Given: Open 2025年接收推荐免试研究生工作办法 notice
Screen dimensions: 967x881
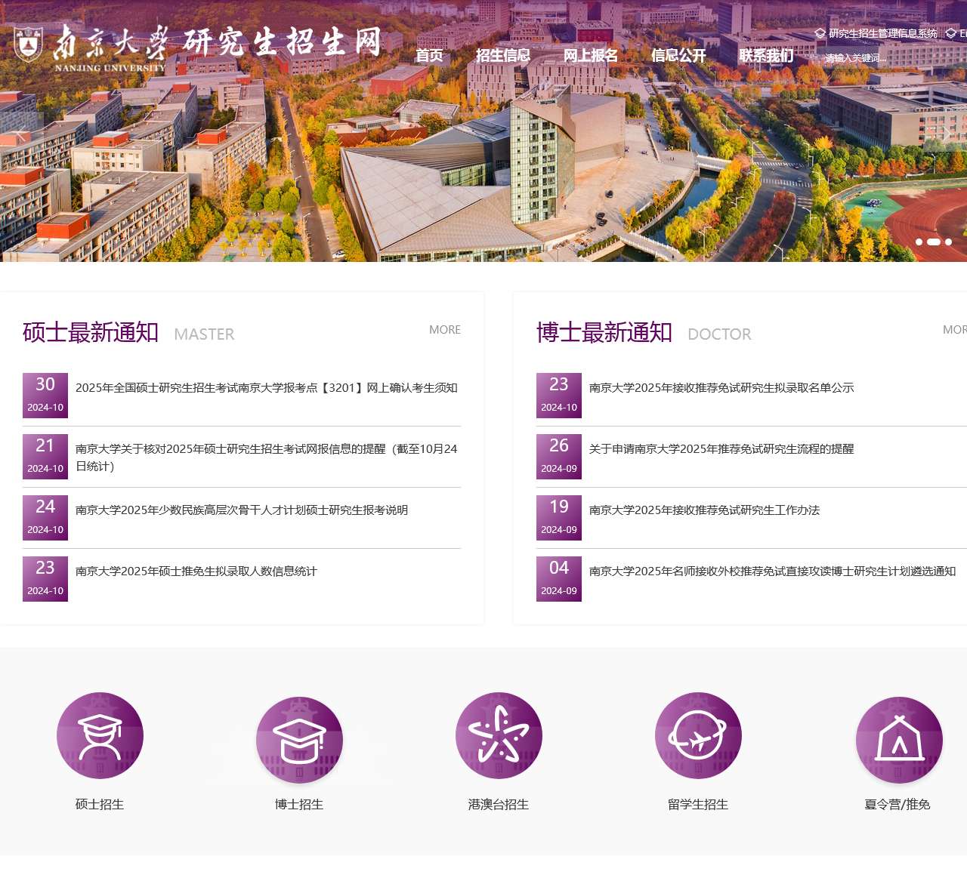Looking at the screenshot, I should click(704, 510).
